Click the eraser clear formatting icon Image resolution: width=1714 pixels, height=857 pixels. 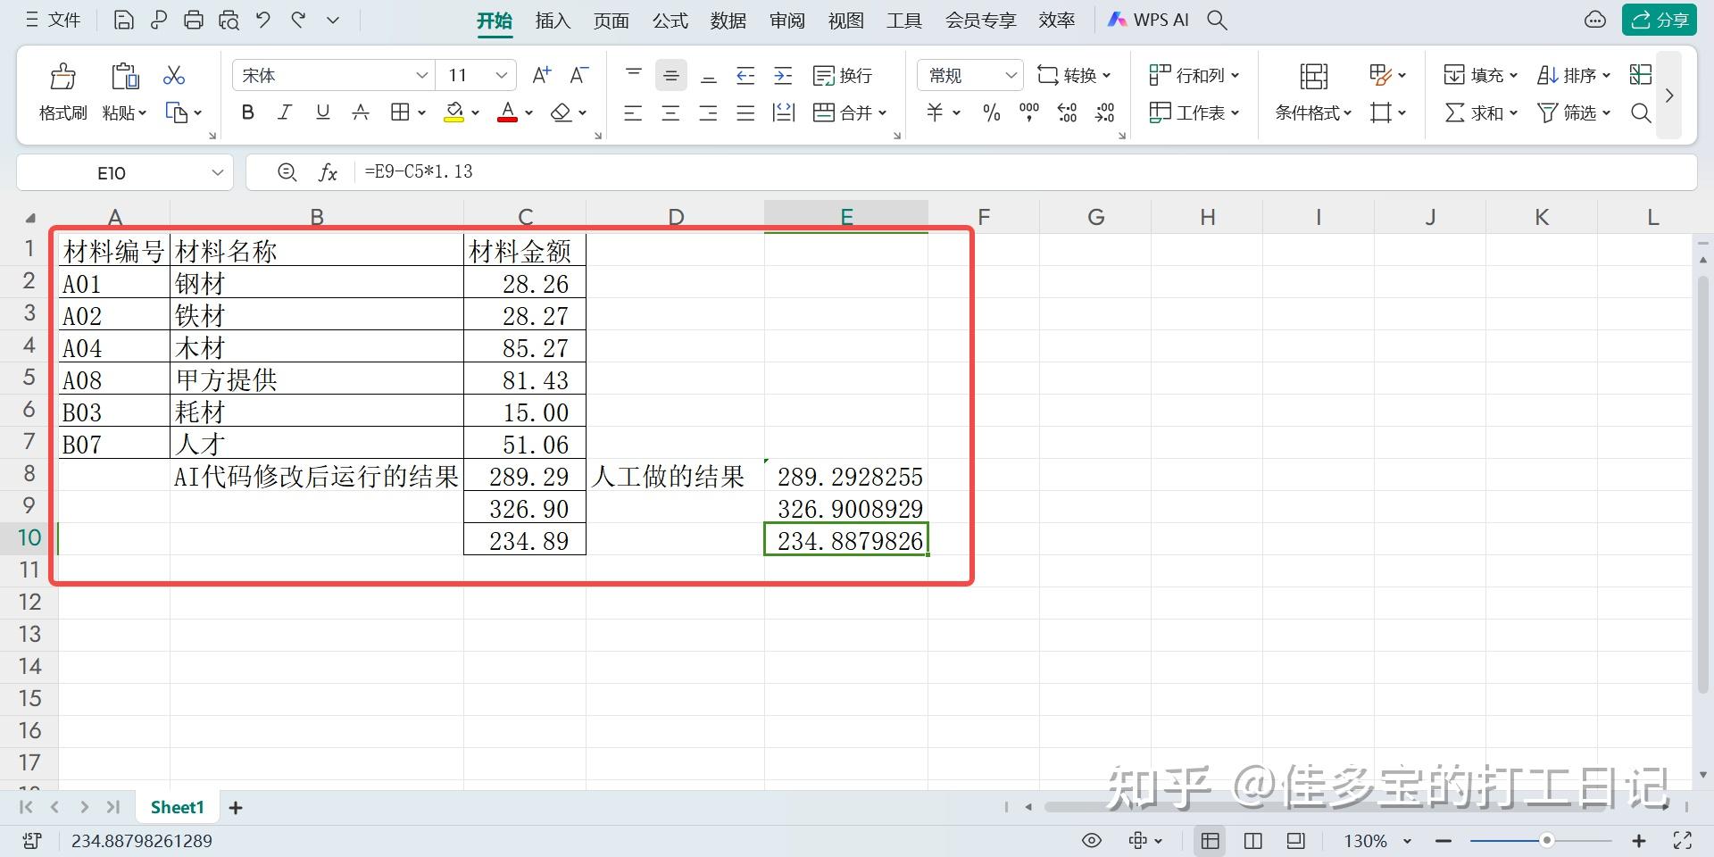[561, 112]
